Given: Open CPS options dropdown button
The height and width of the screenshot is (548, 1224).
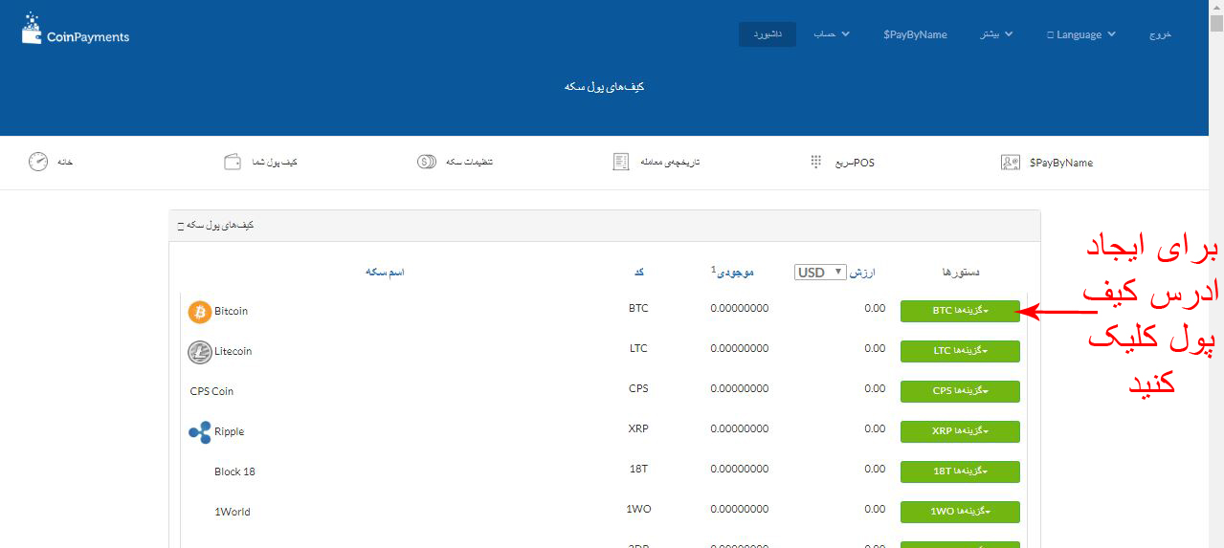Looking at the screenshot, I should click(960, 391).
